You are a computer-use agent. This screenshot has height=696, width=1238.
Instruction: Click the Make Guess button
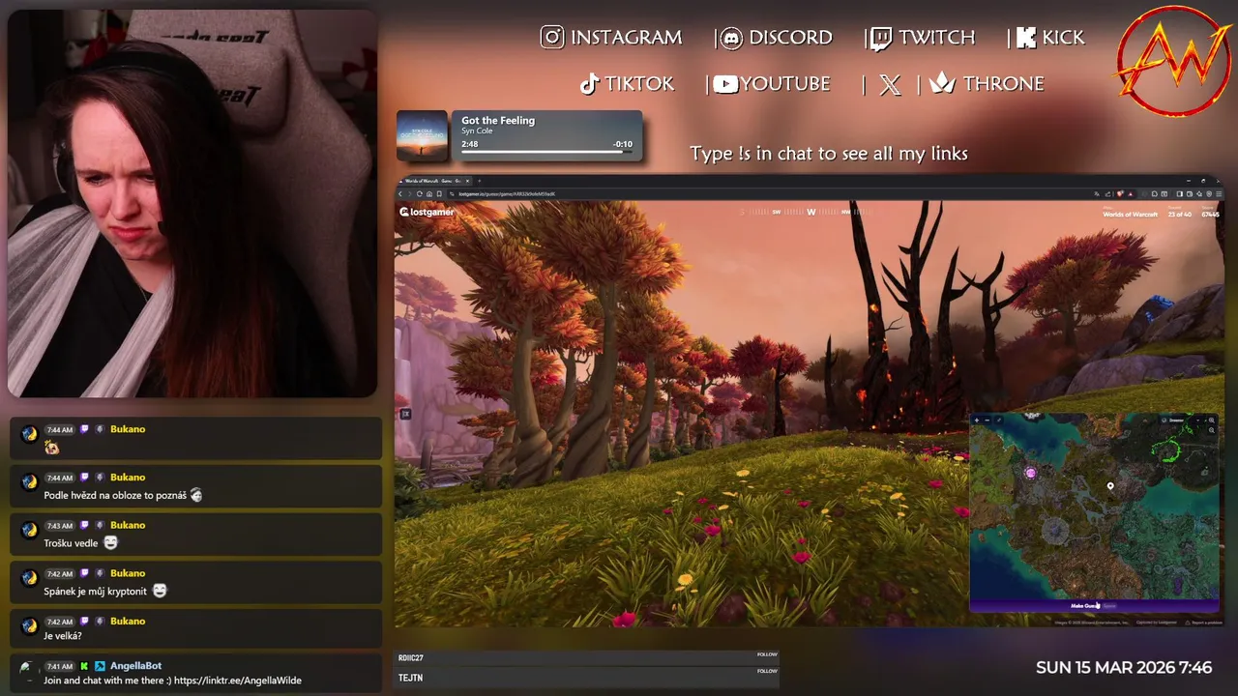pos(1094,606)
